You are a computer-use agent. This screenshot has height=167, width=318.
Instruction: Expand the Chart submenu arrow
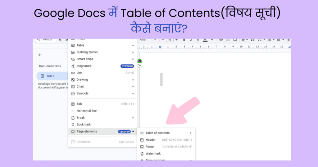point(133,87)
